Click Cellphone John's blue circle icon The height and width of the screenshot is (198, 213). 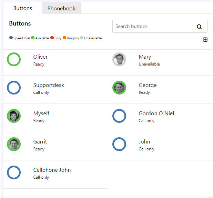[x=14, y=172]
